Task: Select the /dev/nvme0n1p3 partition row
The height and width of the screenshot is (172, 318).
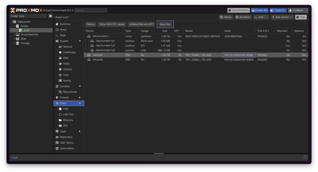Action: pos(196,50)
